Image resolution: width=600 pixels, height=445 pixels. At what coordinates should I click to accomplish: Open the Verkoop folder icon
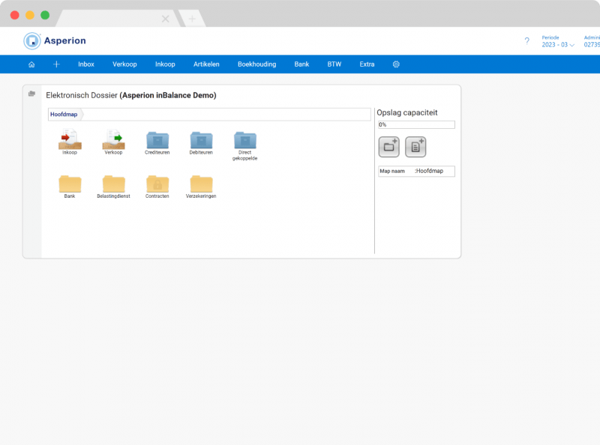click(113, 139)
